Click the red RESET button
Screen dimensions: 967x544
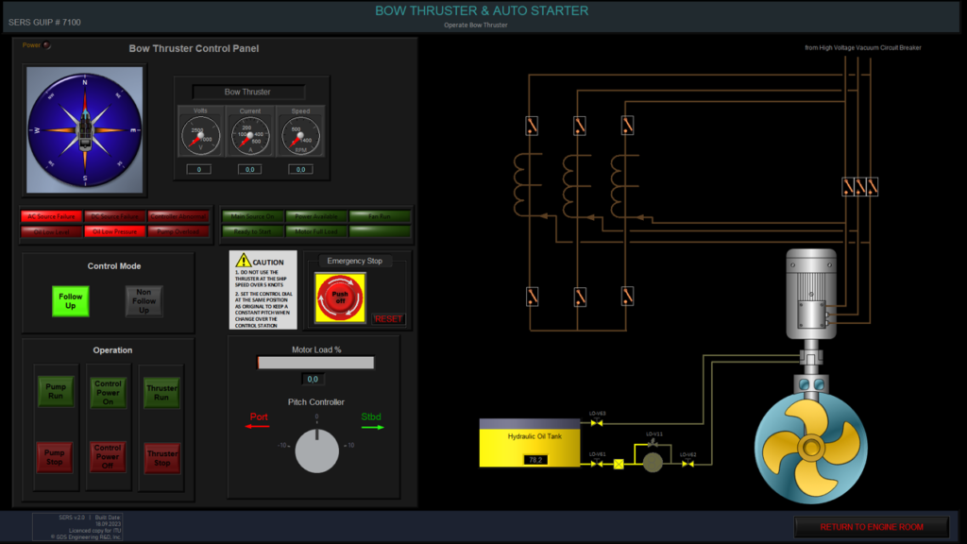[389, 319]
